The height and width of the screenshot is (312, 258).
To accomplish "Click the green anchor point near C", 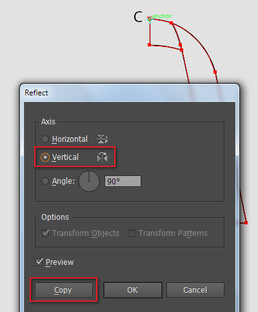I will click(x=150, y=19).
